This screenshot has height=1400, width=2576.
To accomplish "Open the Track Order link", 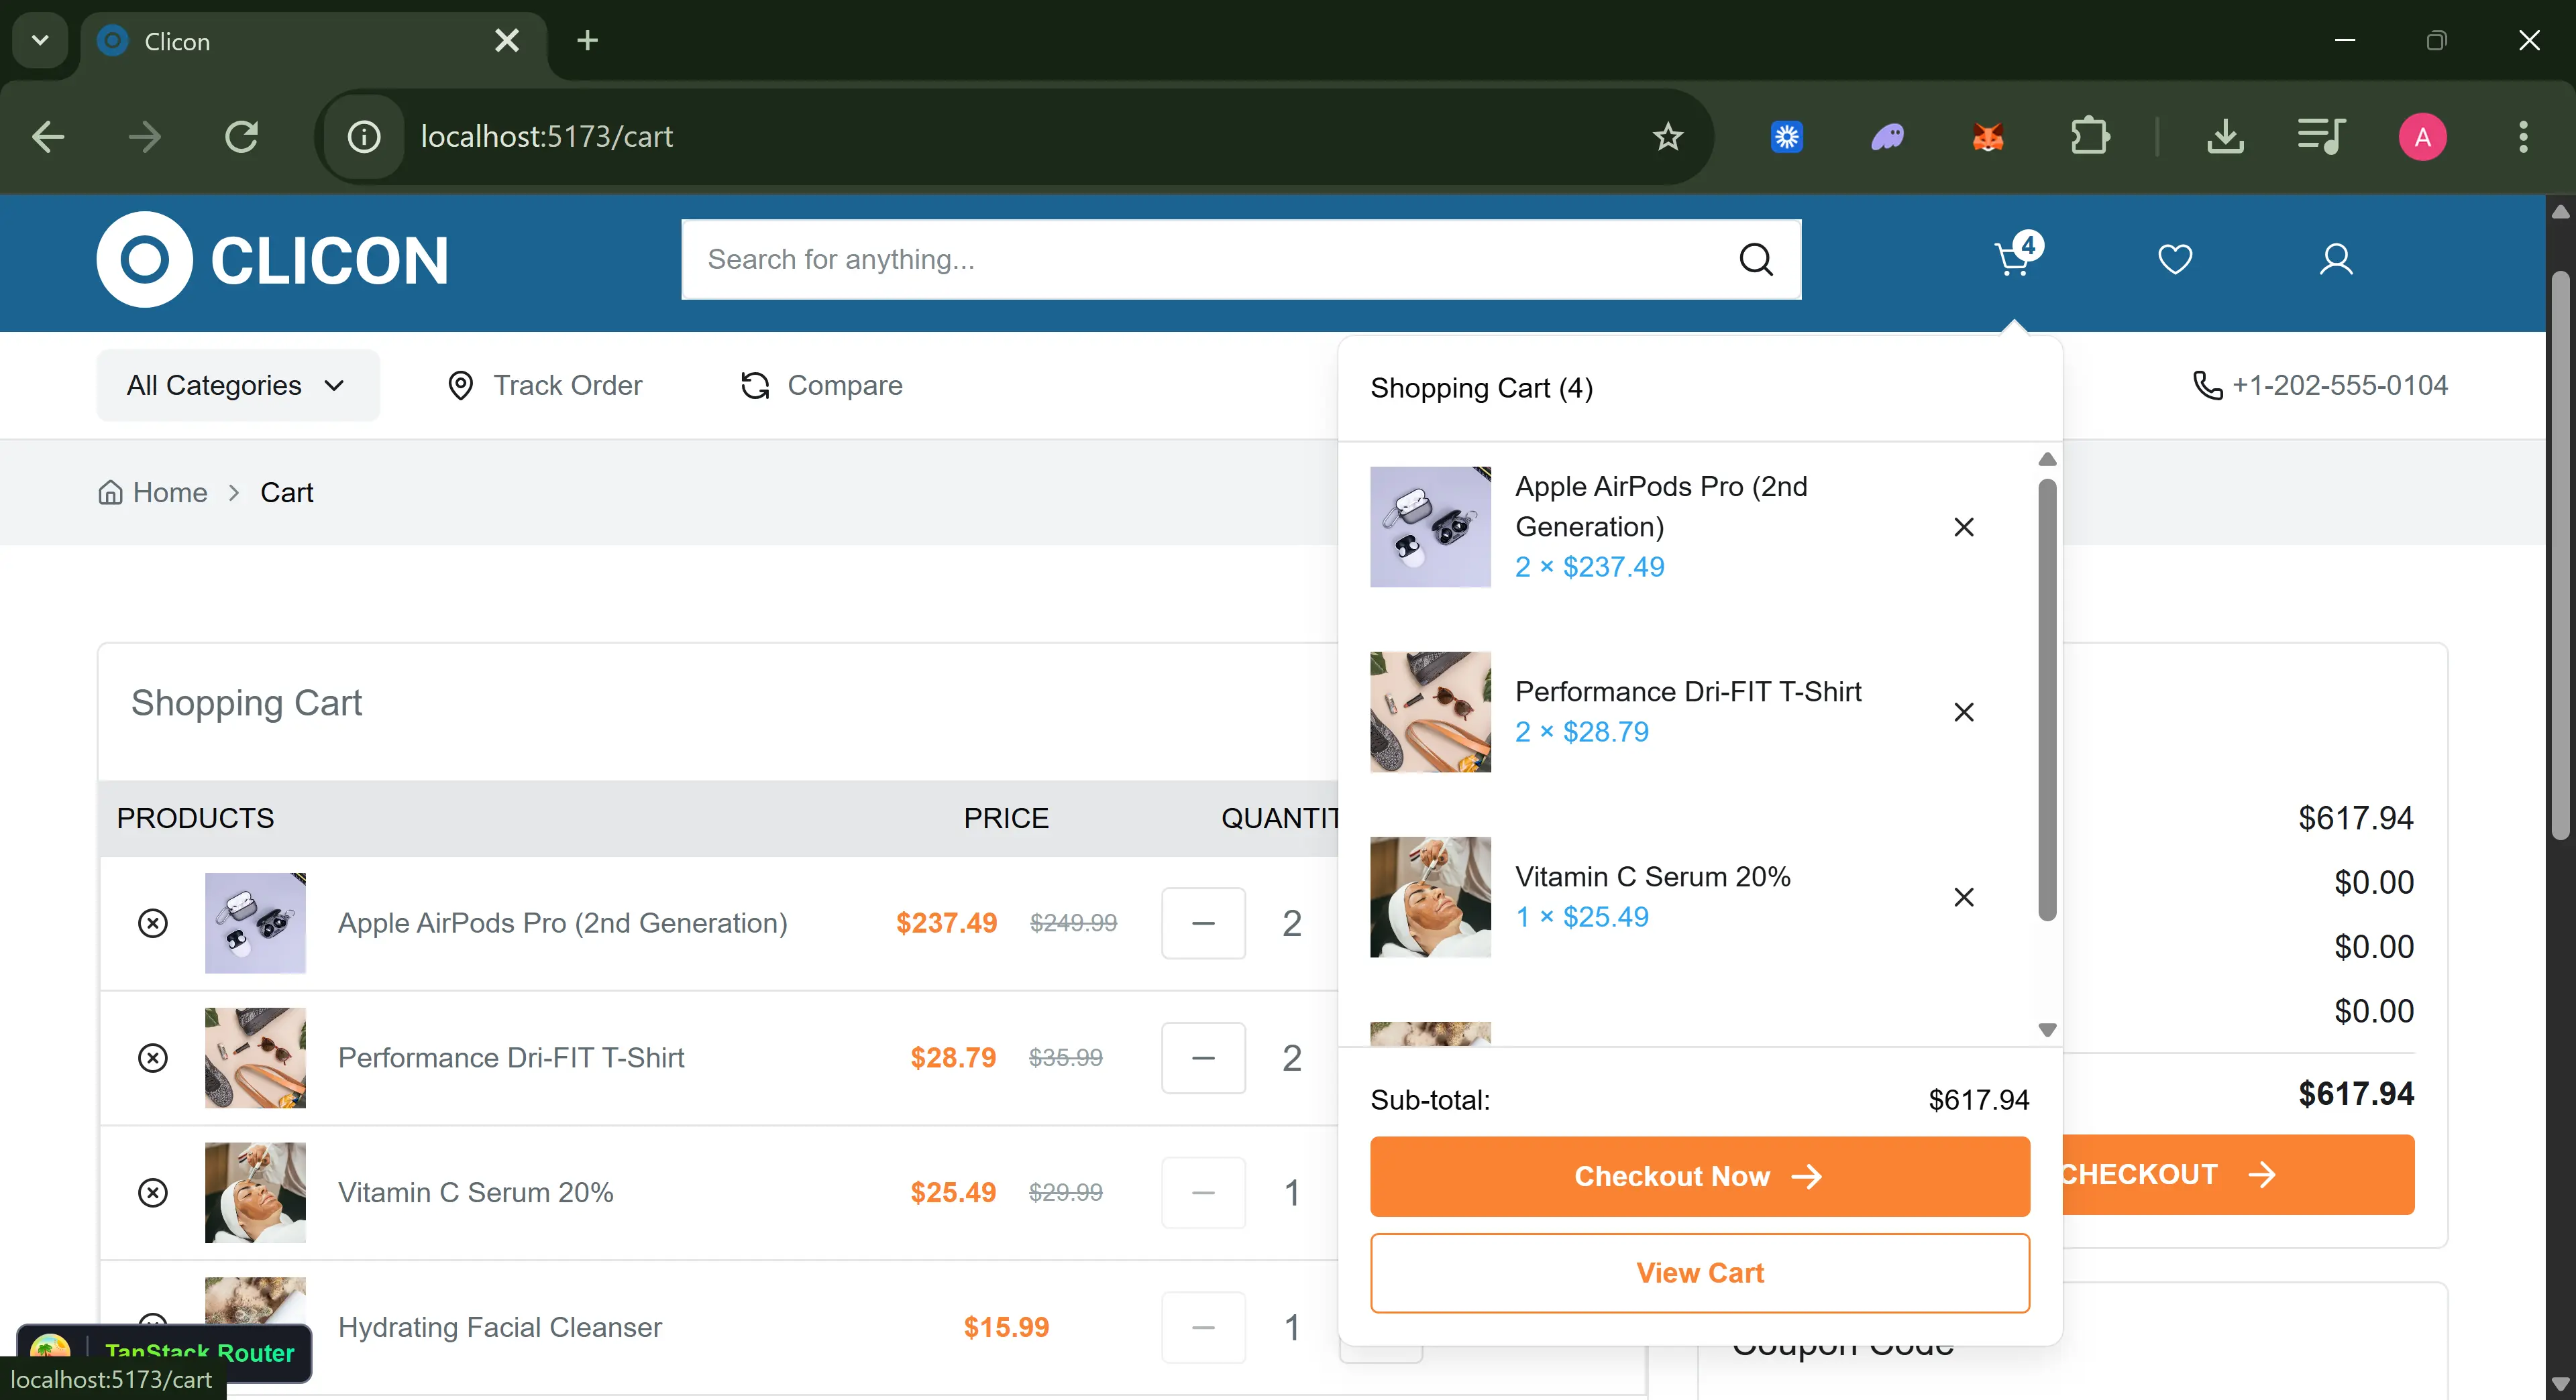I will (544, 386).
